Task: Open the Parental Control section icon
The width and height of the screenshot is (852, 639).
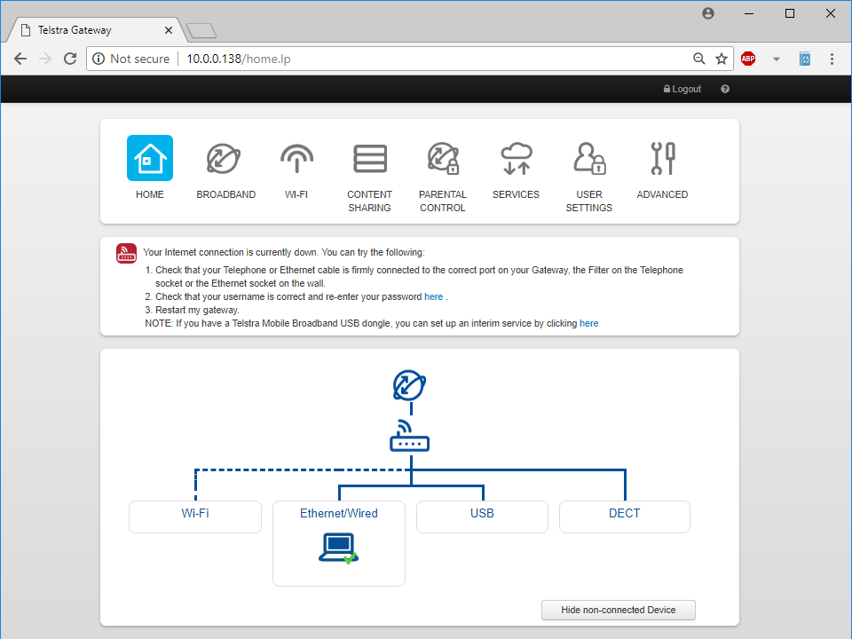Action: [x=444, y=158]
